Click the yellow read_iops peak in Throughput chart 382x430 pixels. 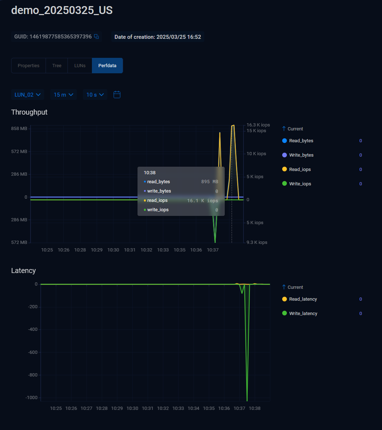pyautogui.click(x=233, y=126)
